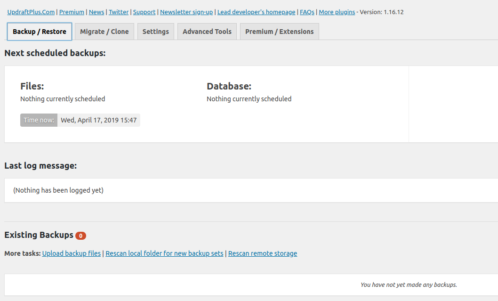Open the Premium / Extensions tab

pos(279,32)
